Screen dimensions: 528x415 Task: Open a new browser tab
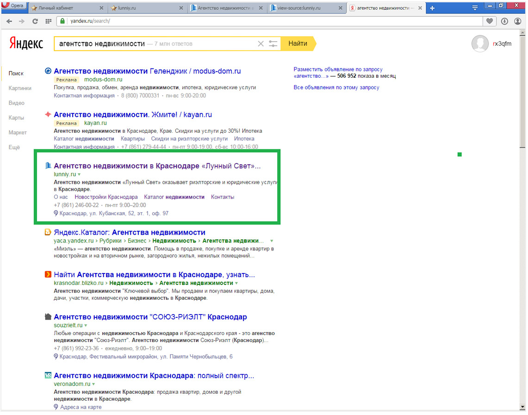point(432,8)
